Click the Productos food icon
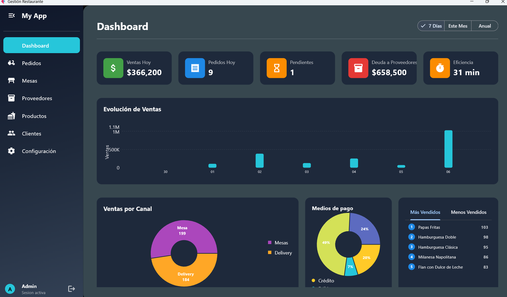 [11, 116]
